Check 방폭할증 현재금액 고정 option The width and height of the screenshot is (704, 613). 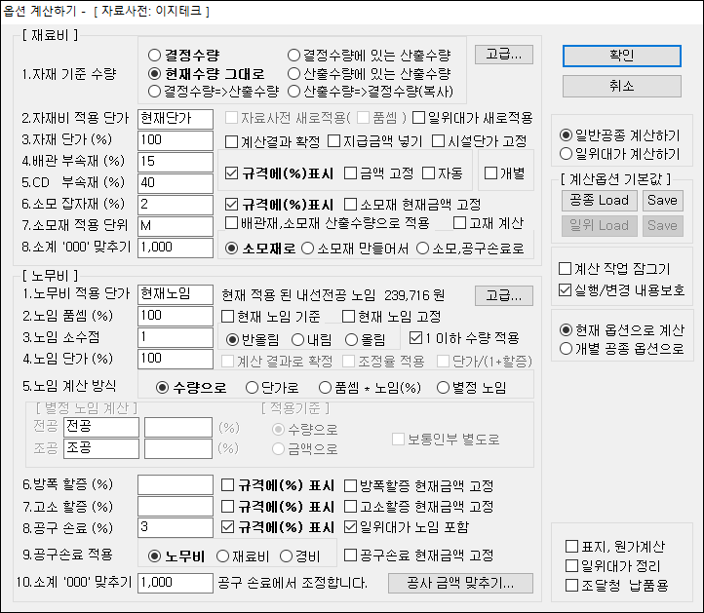pyautogui.click(x=419, y=486)
